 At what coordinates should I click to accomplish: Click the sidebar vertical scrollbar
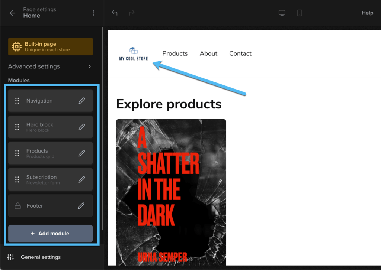click(x=102, y=129)
